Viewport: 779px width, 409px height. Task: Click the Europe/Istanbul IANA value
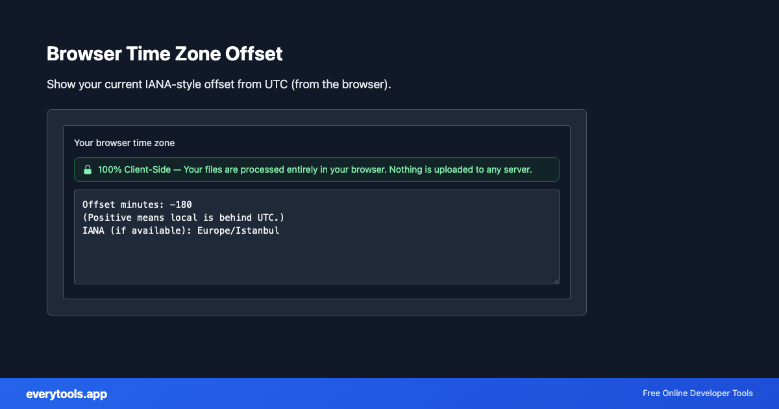239,230
